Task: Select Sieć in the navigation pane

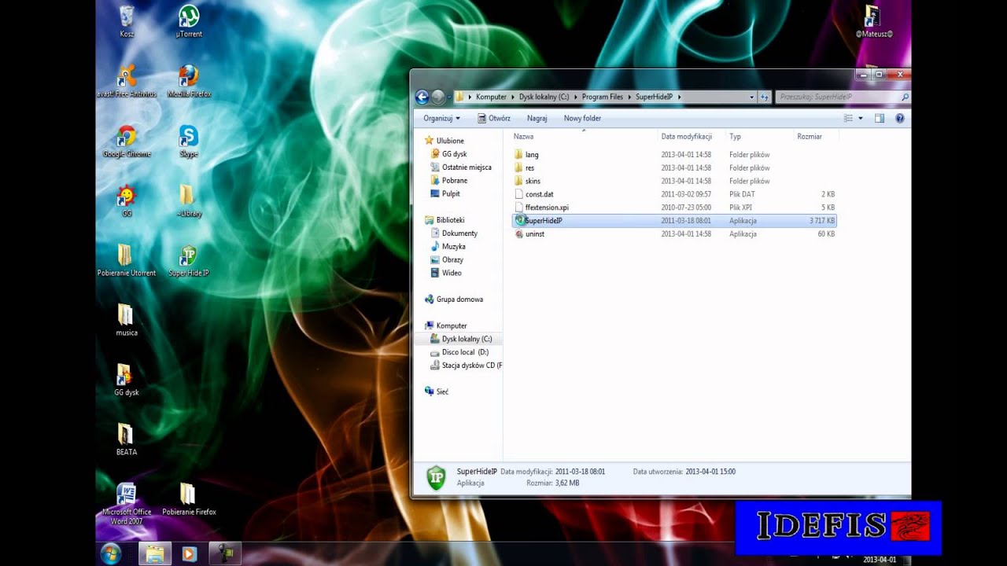Action: click(x=442, y=391)
